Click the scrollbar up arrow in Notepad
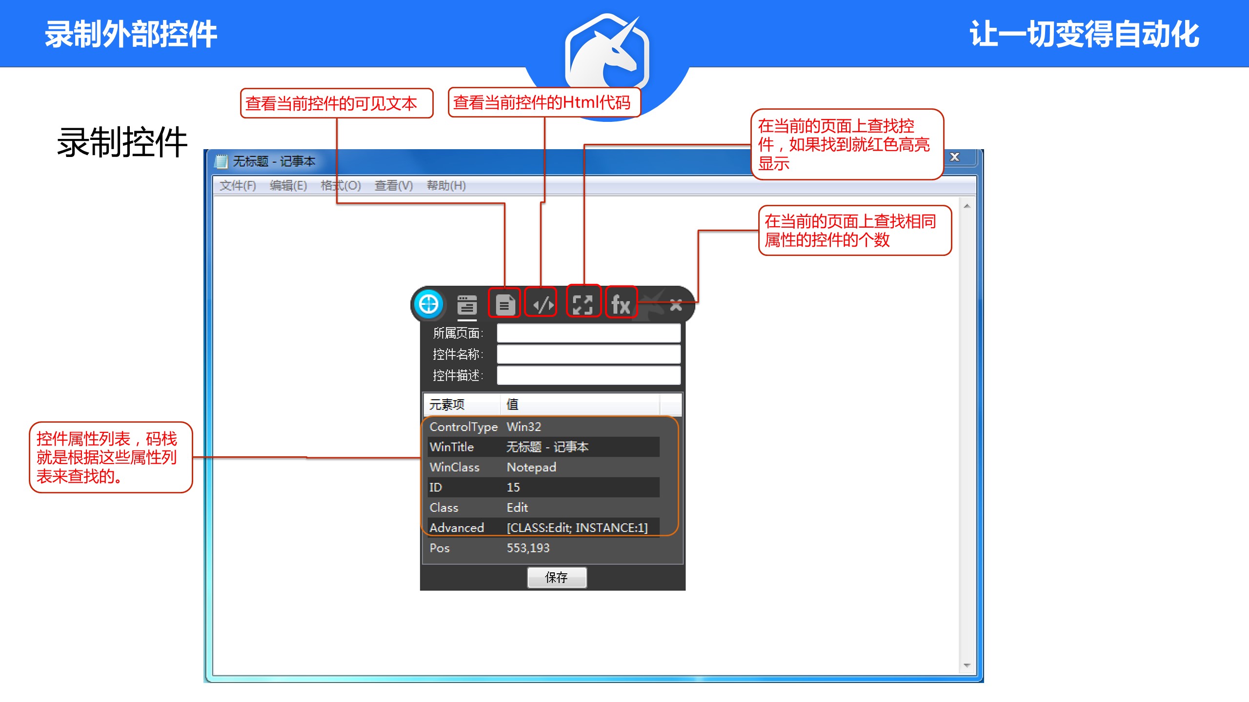The height and width of the screenshot is (702, 1249). 967,206
